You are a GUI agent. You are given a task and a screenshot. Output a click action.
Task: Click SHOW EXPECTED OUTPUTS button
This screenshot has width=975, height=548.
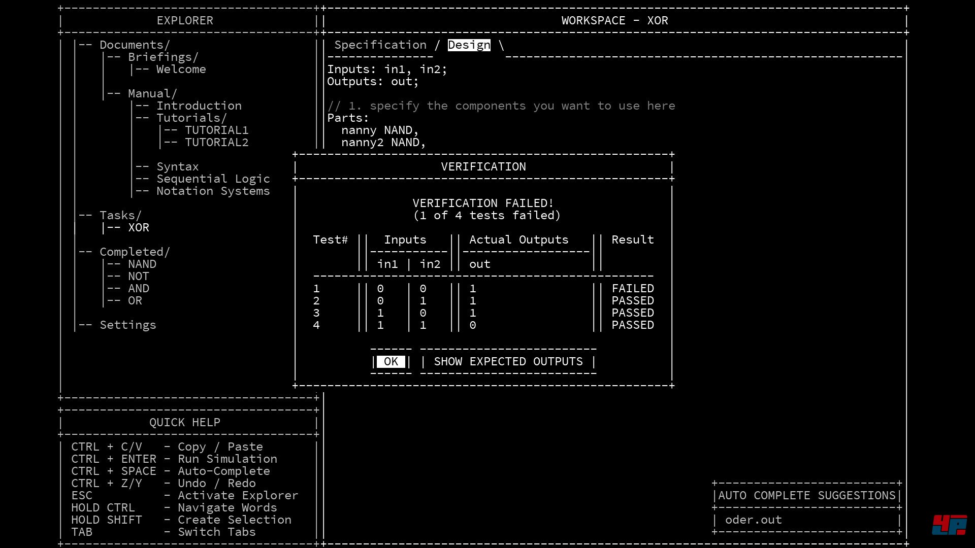coord(508,361)
